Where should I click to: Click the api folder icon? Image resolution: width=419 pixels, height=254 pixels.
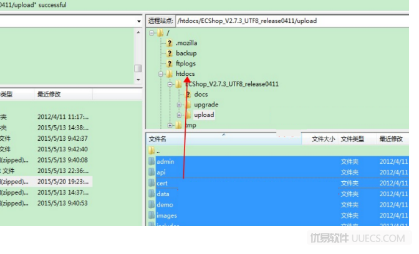(152, 172)
